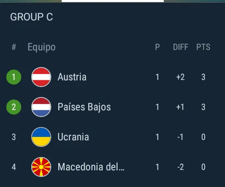
Task: Click the green position 2 badge
Action: (14, 107)
